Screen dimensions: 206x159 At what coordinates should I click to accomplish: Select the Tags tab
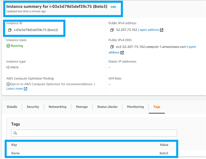click(x=157, y=107)
